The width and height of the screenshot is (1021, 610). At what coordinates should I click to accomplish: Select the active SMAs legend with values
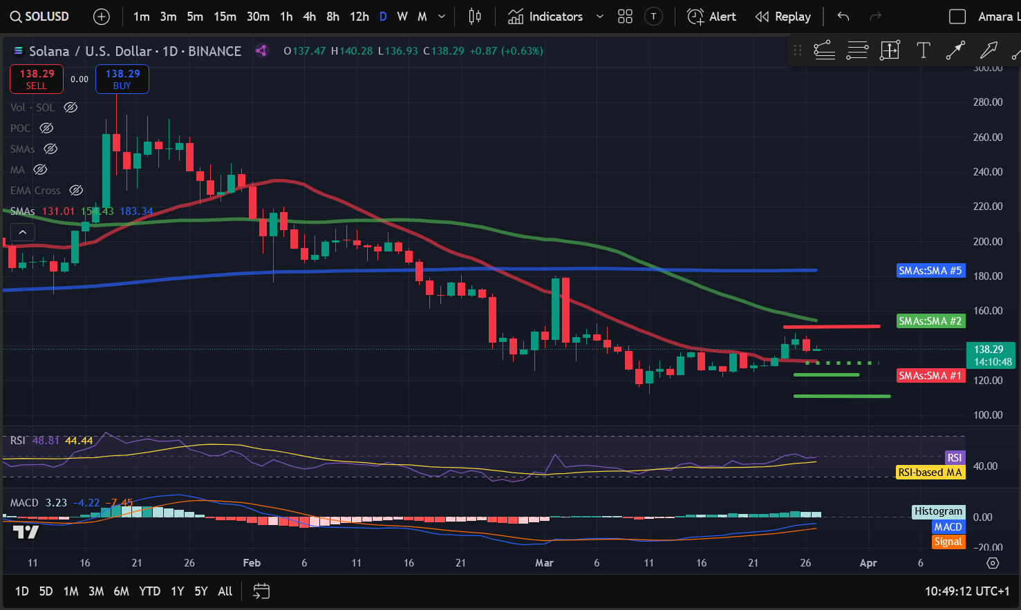(82, 211)
